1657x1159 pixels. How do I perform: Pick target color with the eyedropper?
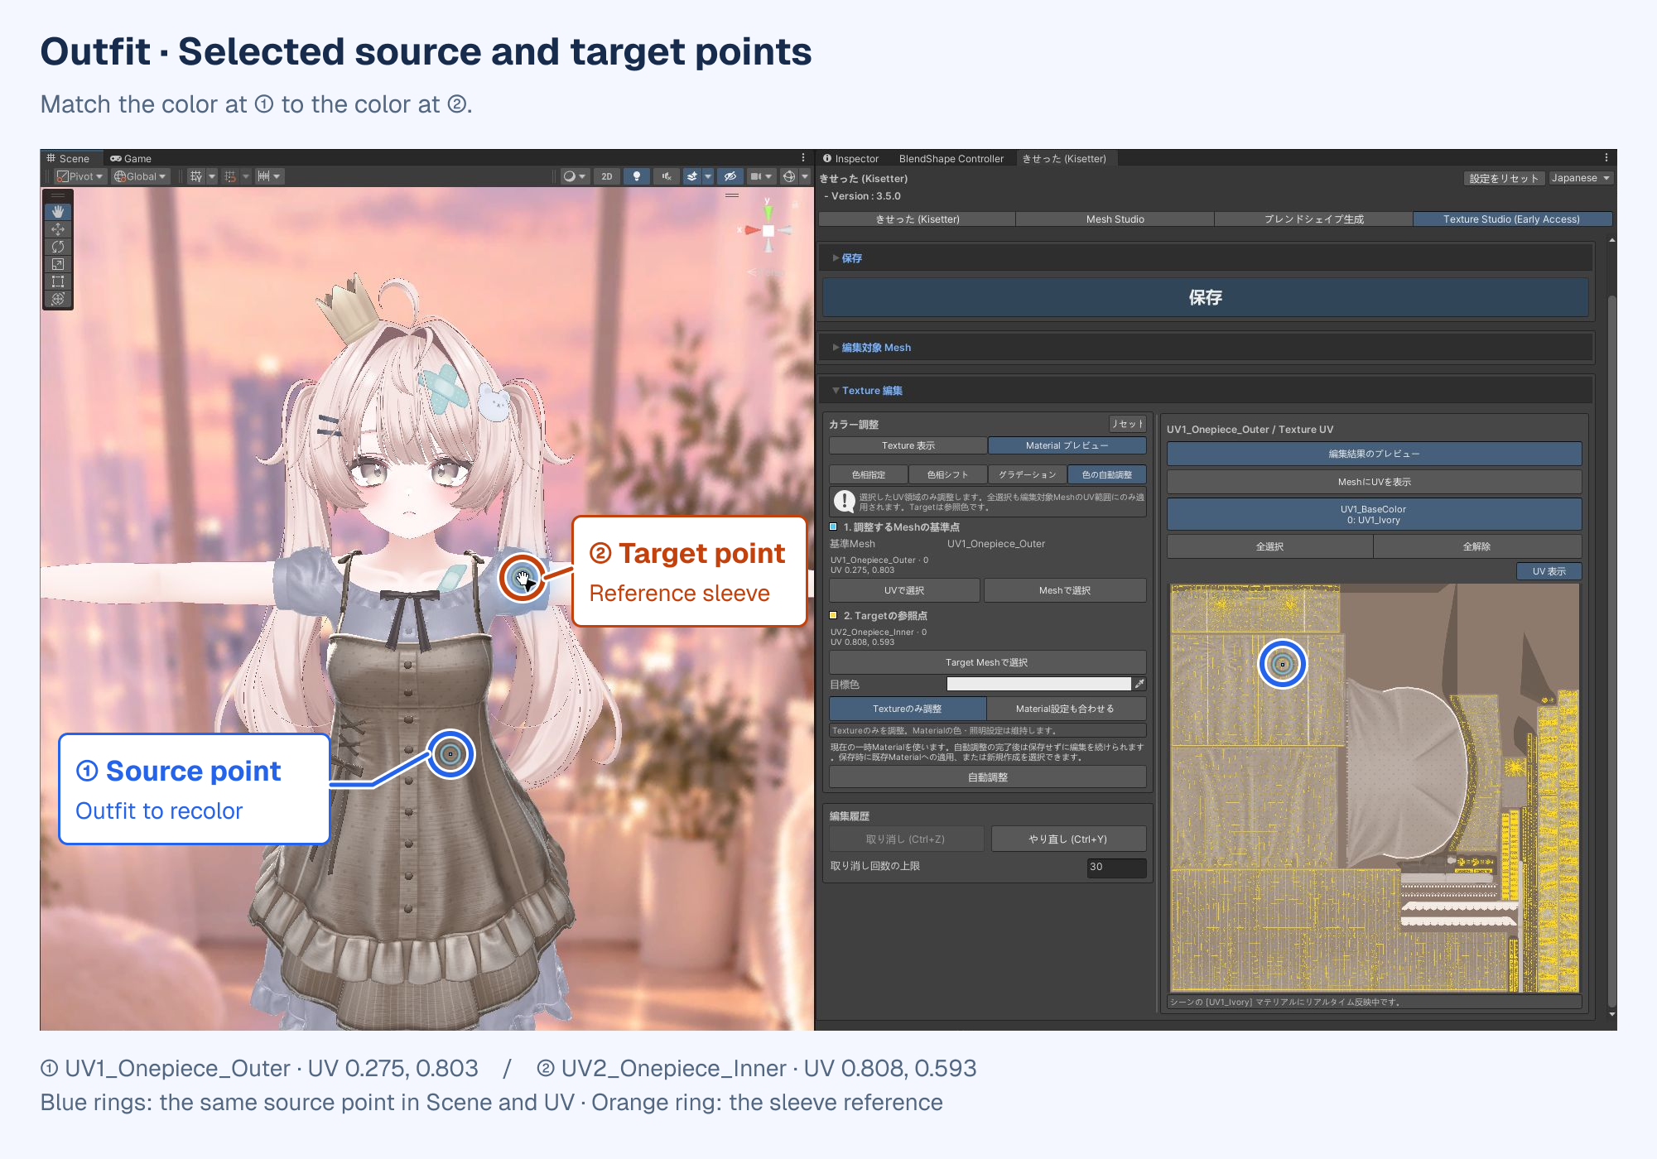point(1140,684)
